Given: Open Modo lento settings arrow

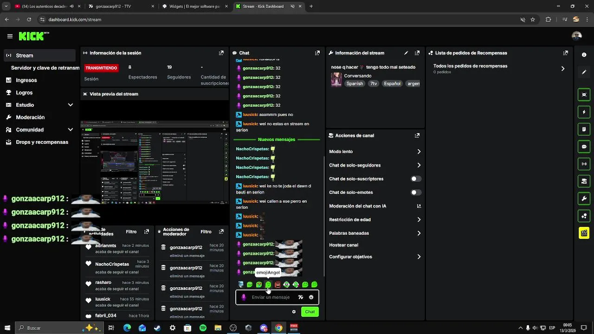Looking at the screenshot, I should 419,152.
